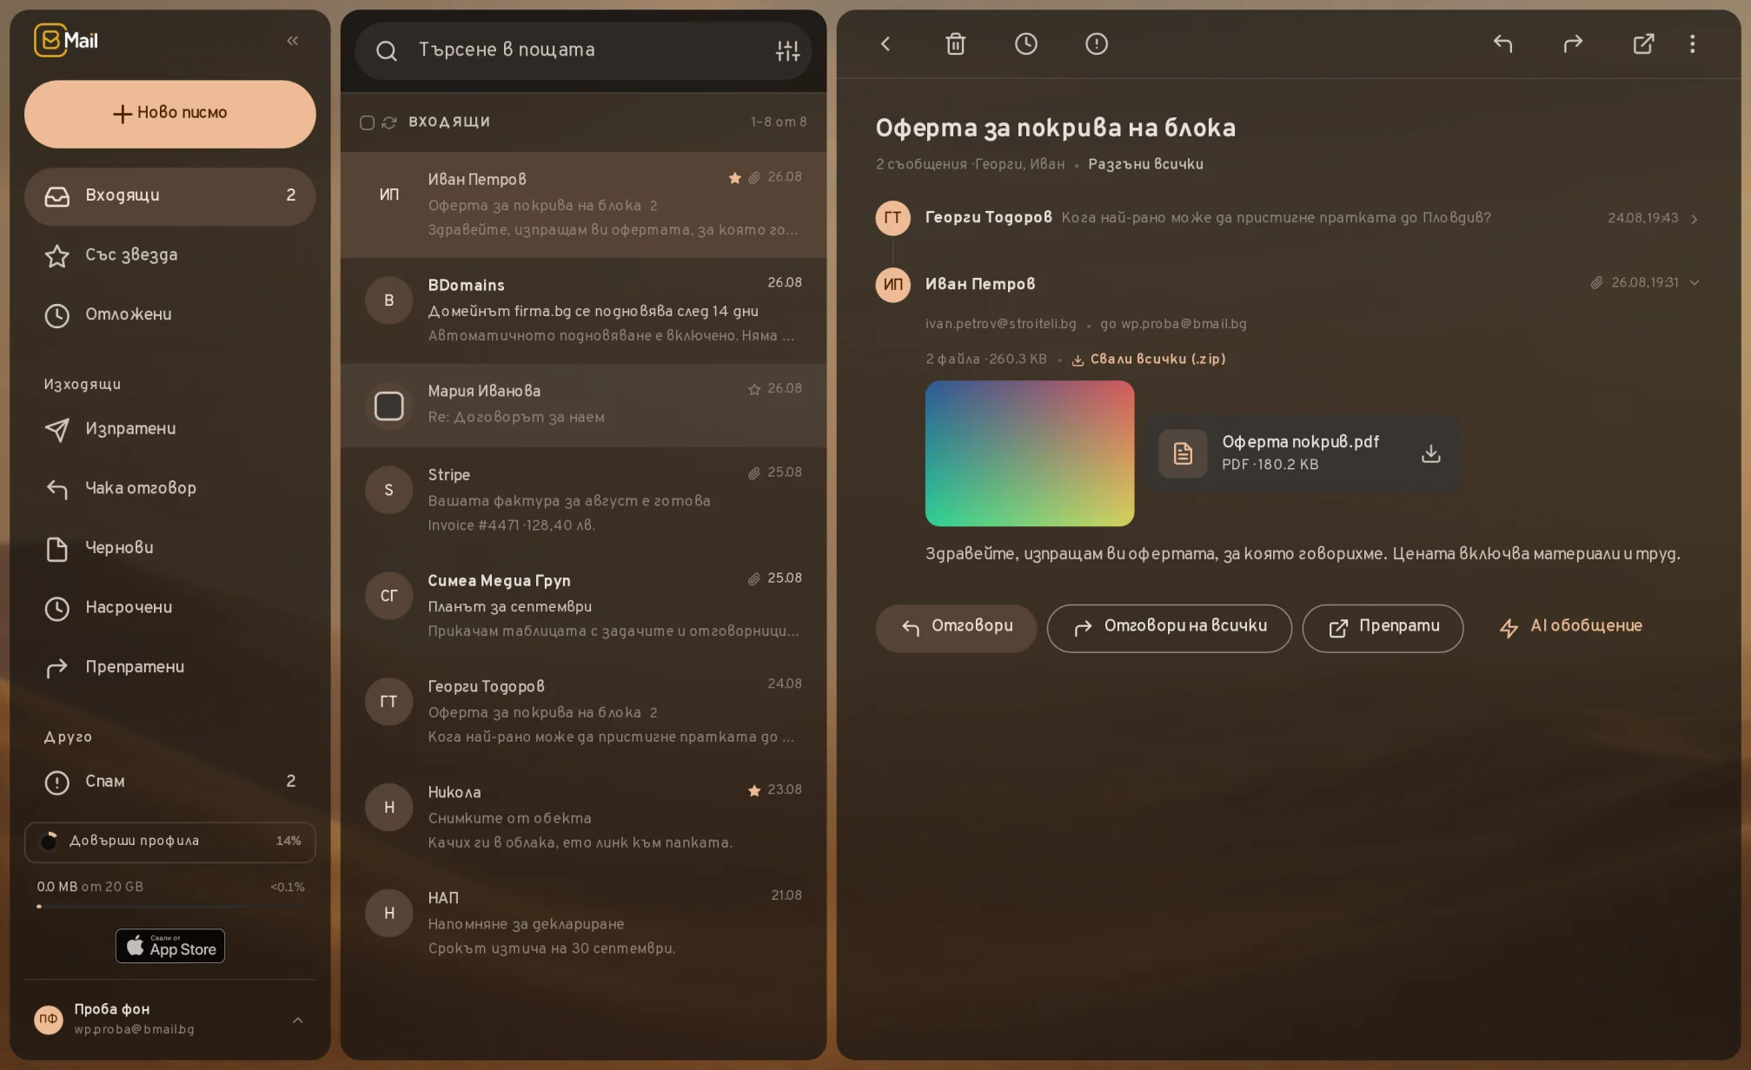Unstar the Никола email
Viewport: 1751px width, 1070px height.
[753, 790]
